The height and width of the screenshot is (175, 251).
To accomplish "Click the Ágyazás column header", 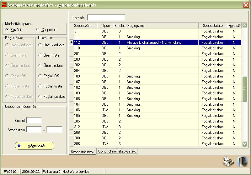I will [234, 26].
